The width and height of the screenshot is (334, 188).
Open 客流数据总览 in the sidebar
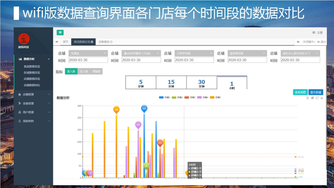tap(32, 67)
